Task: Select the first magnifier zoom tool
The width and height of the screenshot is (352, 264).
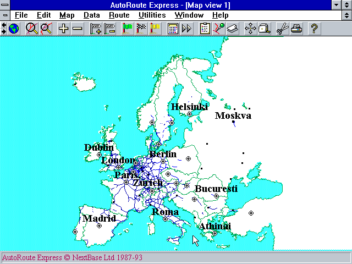Action: pos(32,29)
